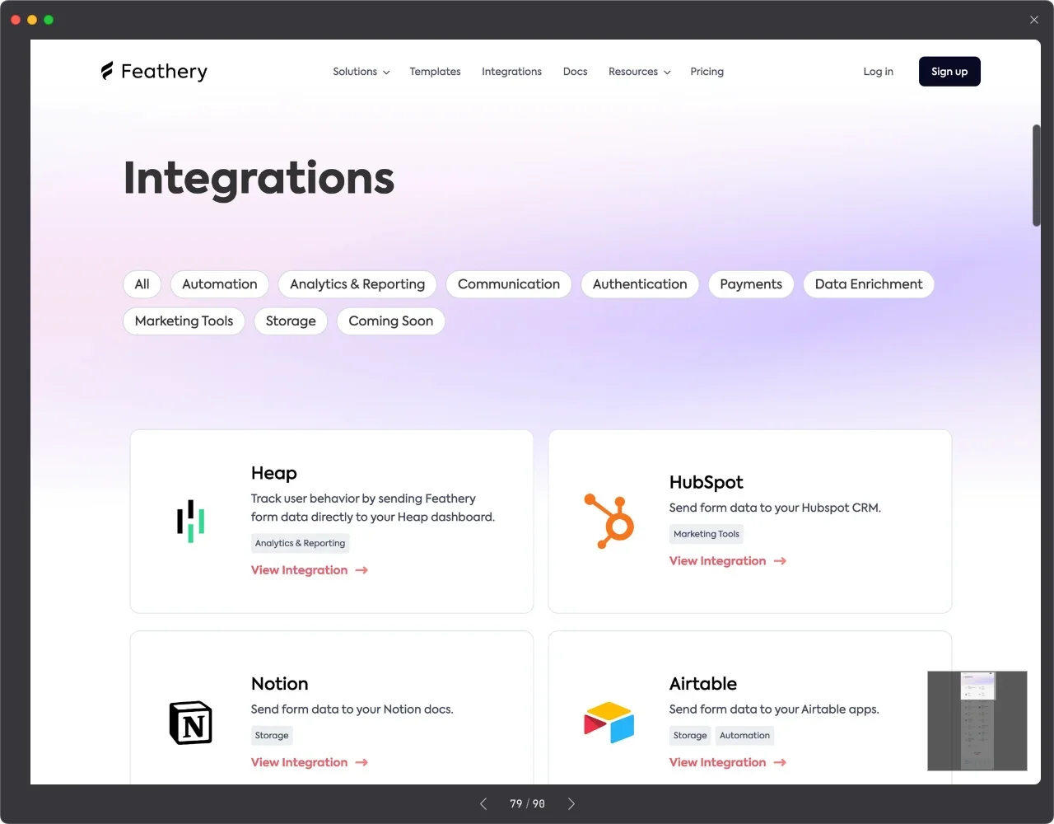Click the Heap logo icon

190,522
